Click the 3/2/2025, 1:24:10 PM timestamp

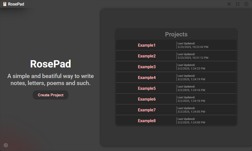pyautogui.click(x=191, y=101)
